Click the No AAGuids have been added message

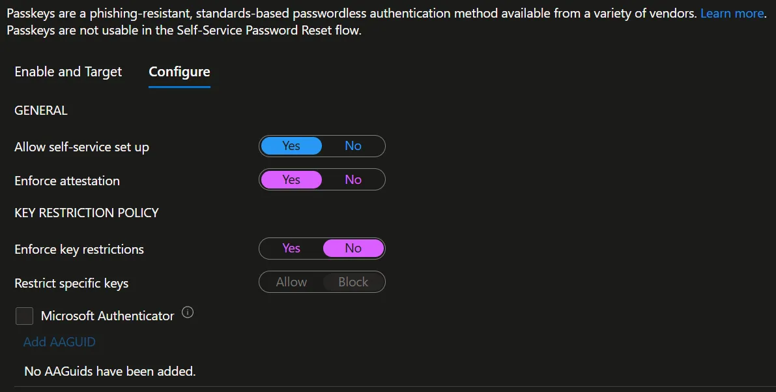point(109,370)
